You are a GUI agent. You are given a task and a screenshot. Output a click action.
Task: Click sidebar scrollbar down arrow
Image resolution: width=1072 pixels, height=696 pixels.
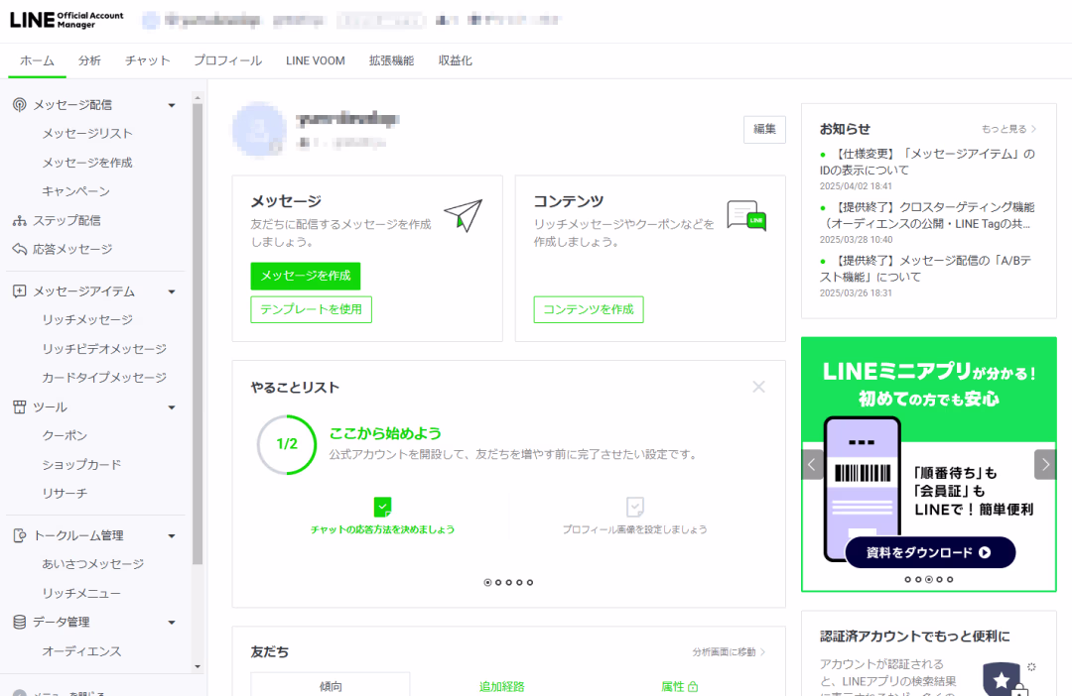tap(198, 666)
